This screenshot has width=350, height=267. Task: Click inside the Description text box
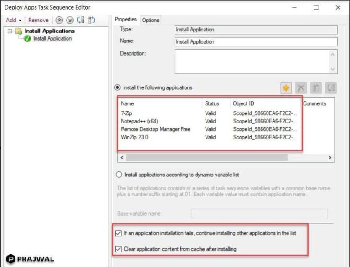pos(252,62)
